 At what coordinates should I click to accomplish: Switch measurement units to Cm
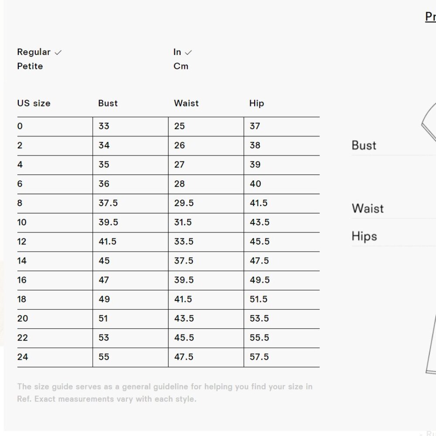click(182, 66)
